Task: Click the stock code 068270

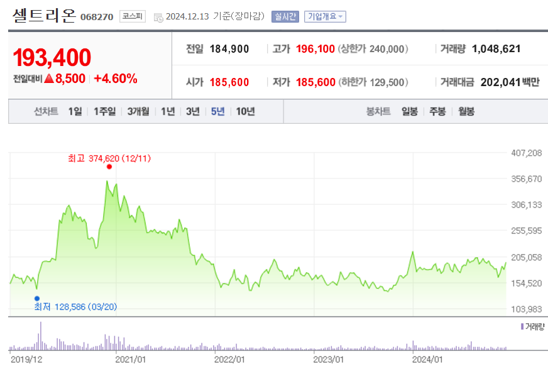Action: tap(97, 17)
